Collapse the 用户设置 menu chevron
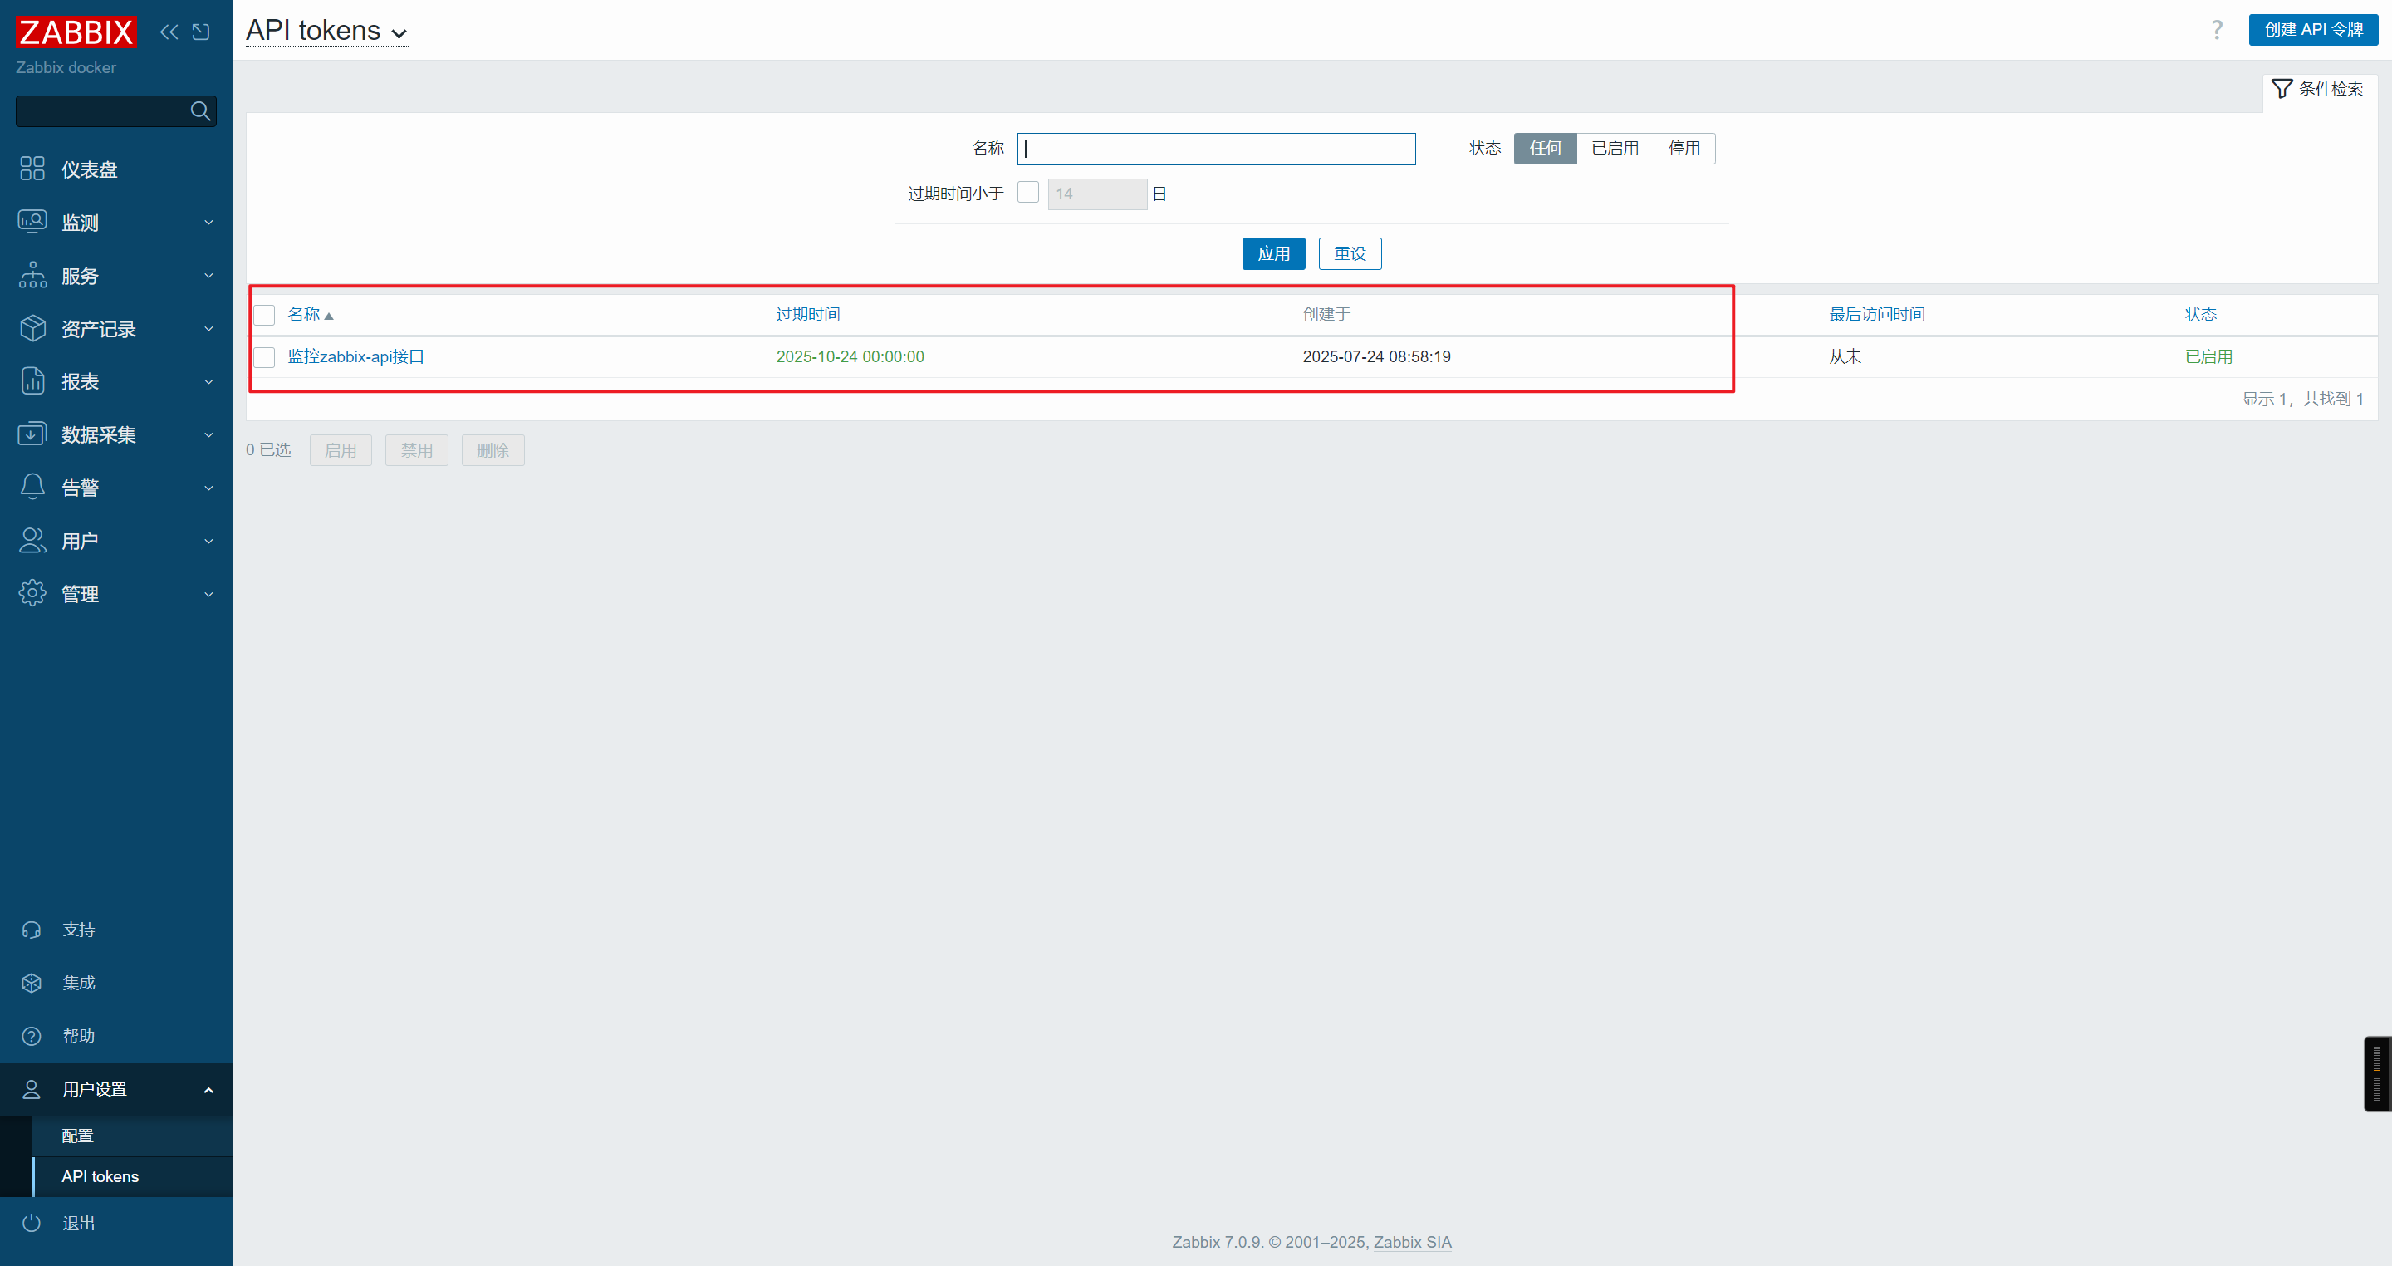The height and width of the screenshot is (1266, 2392). (x=209, y=1091)
